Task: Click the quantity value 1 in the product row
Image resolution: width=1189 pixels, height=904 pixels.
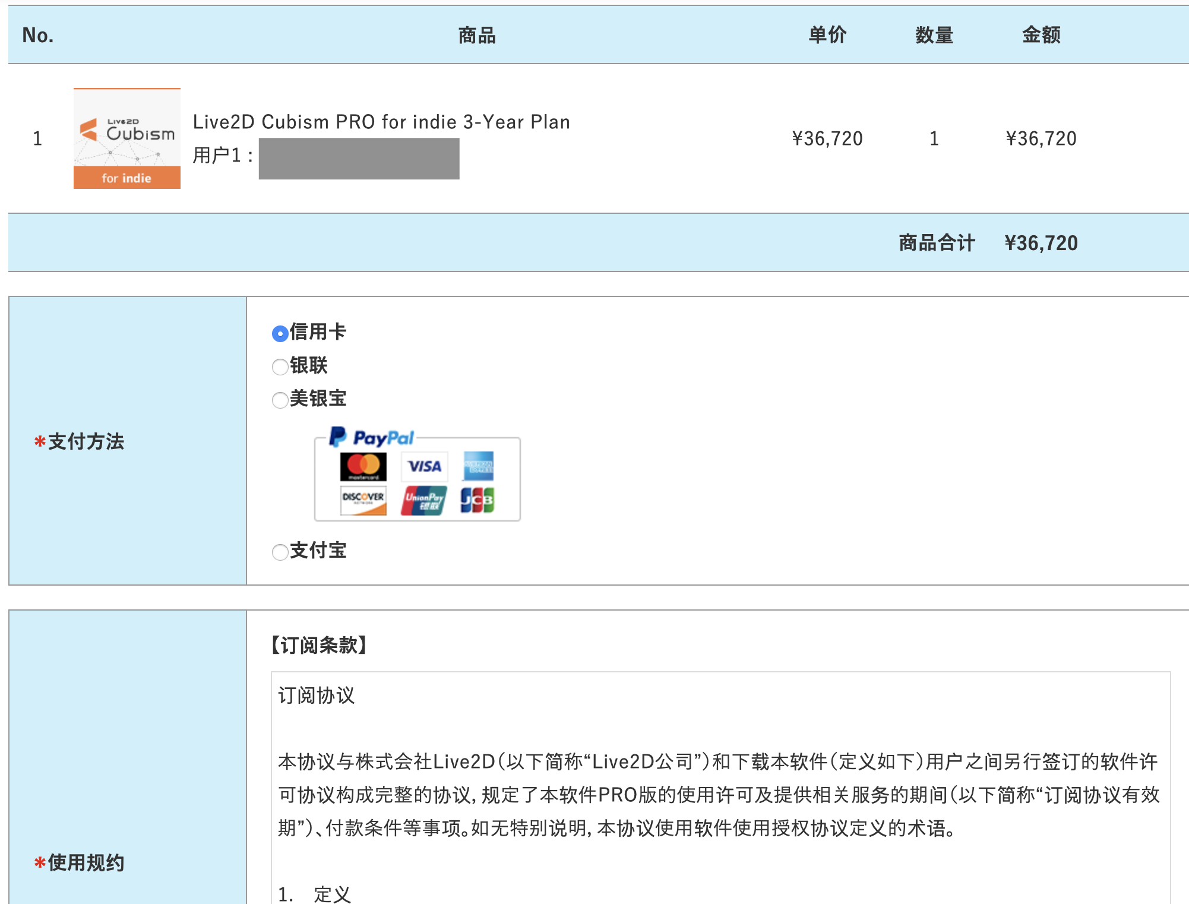Action: [x=934, y=138]
